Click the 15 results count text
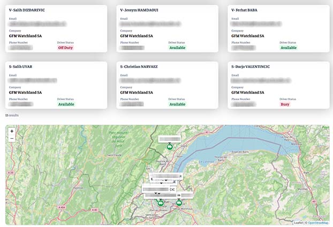This screenshot has height=227, width=333. (12, 115)
